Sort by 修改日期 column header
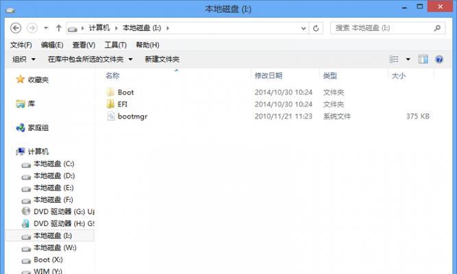Image resolution: width=457 pixels, height=274 pixels. click(x=269, y=76)
